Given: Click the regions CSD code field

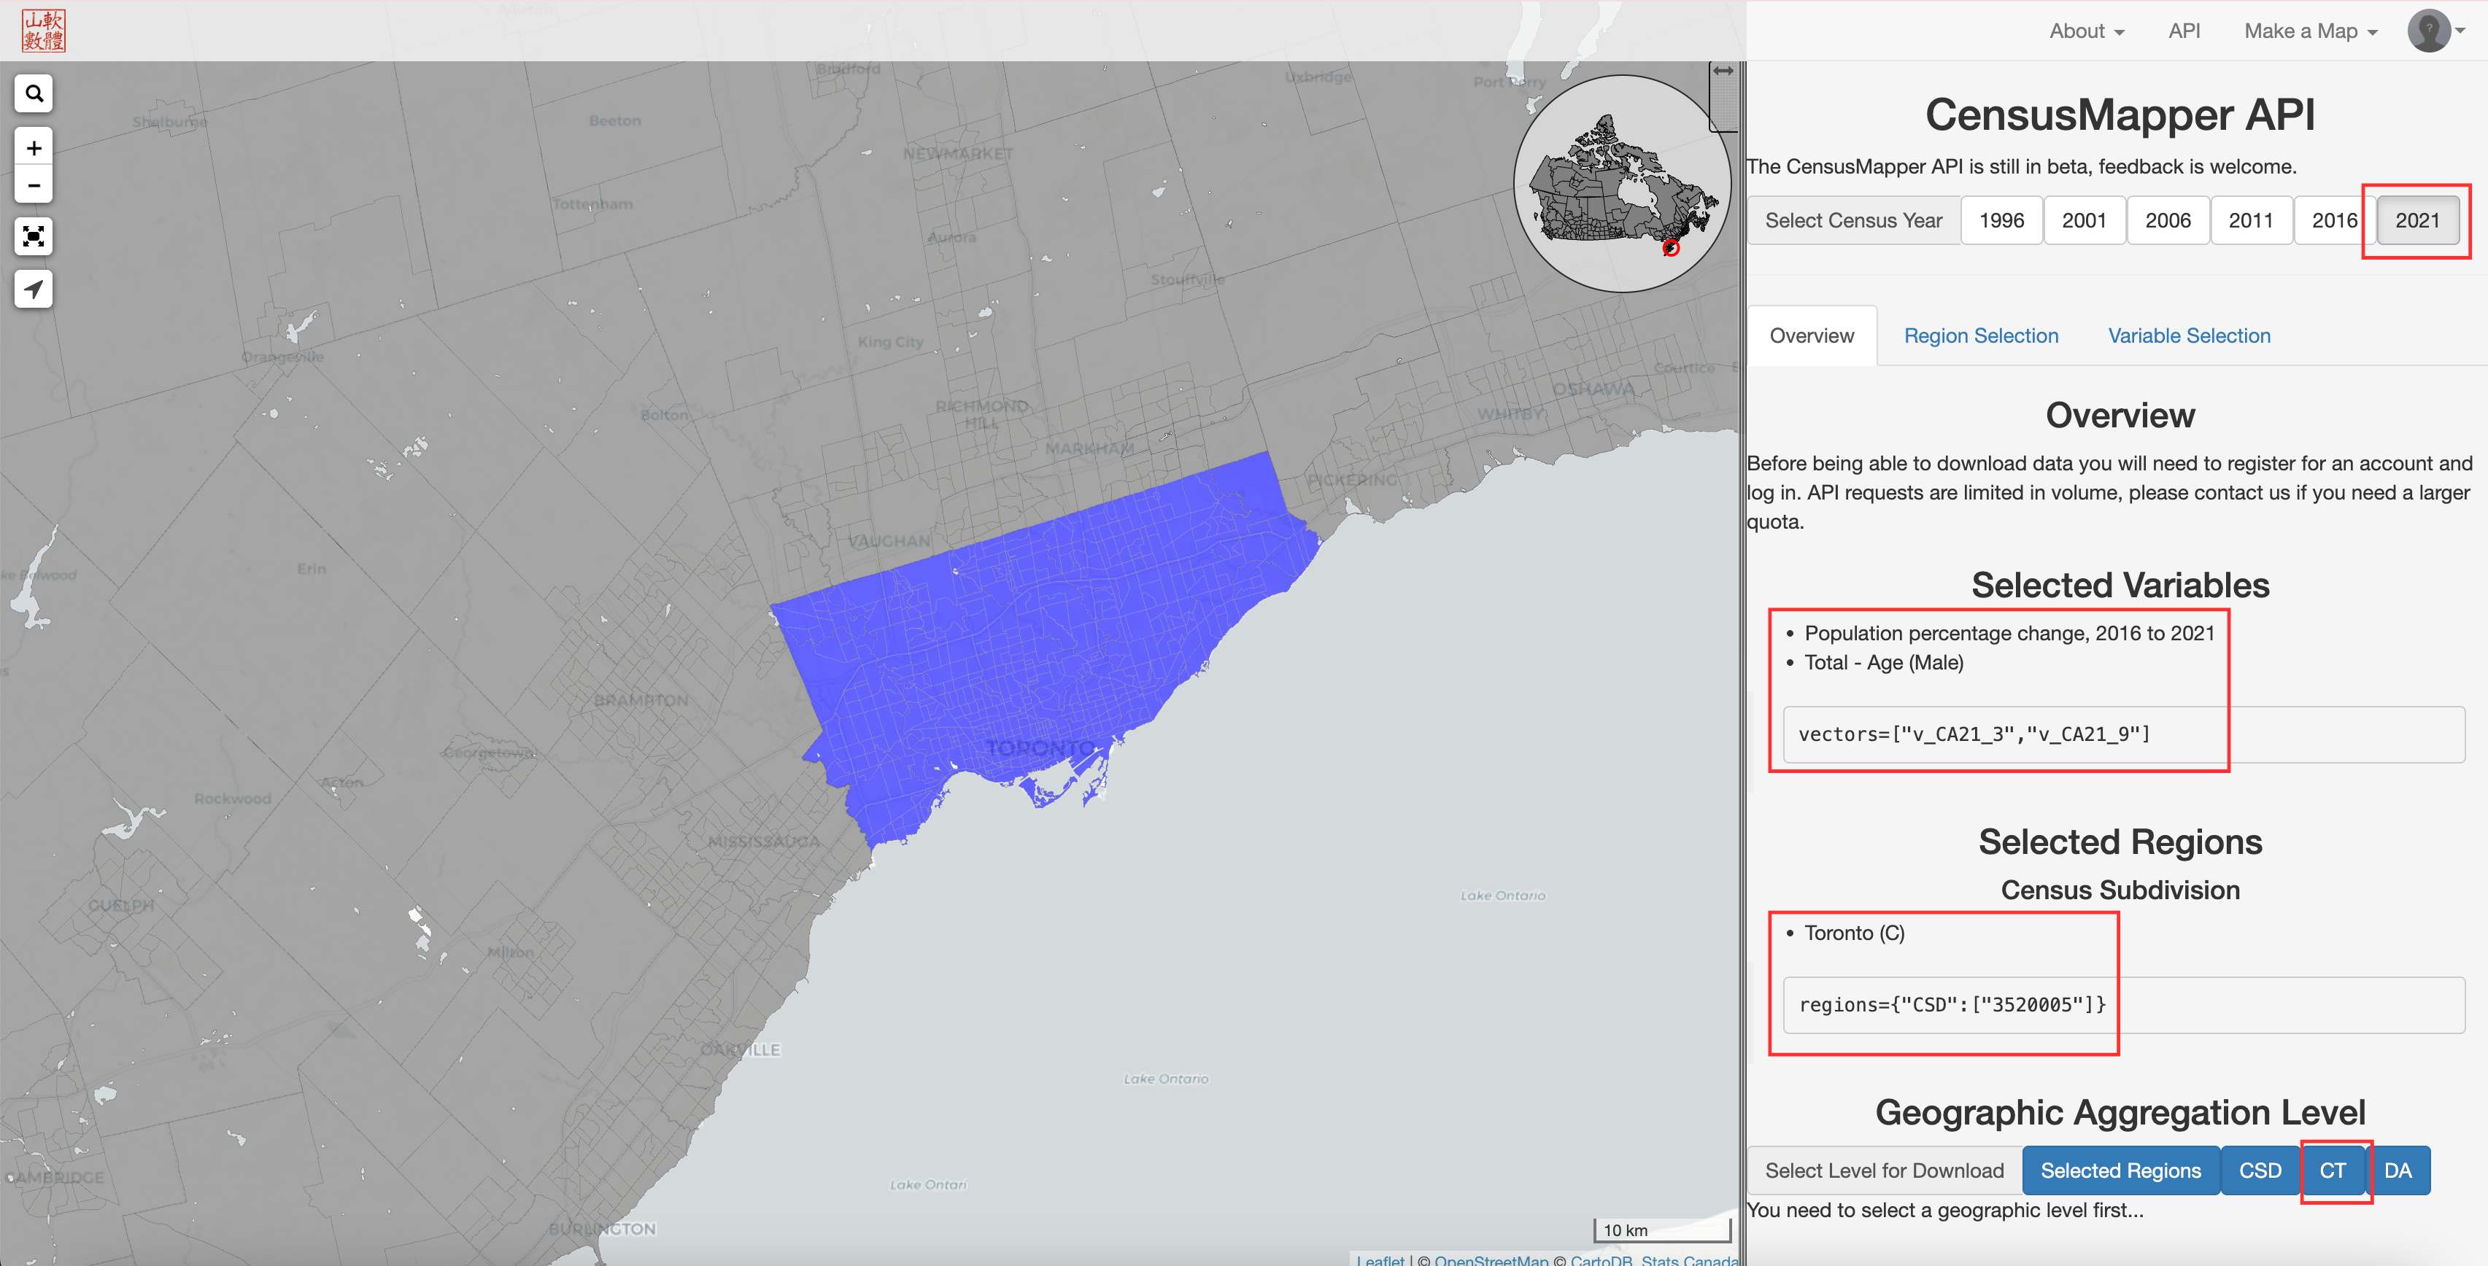Looking at the screenshot, I should 2123,1005.
